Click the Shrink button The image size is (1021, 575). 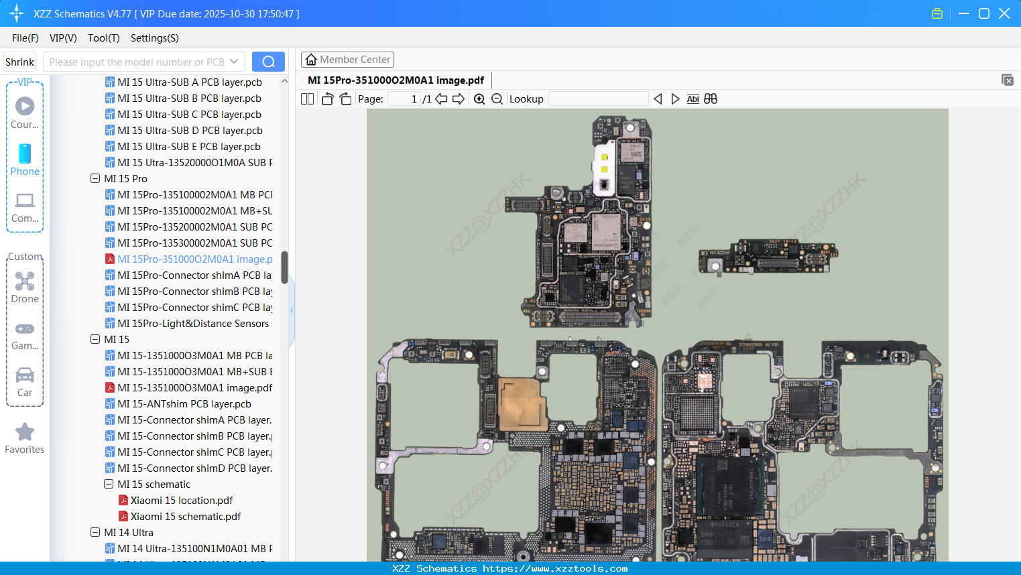(19, 61)
